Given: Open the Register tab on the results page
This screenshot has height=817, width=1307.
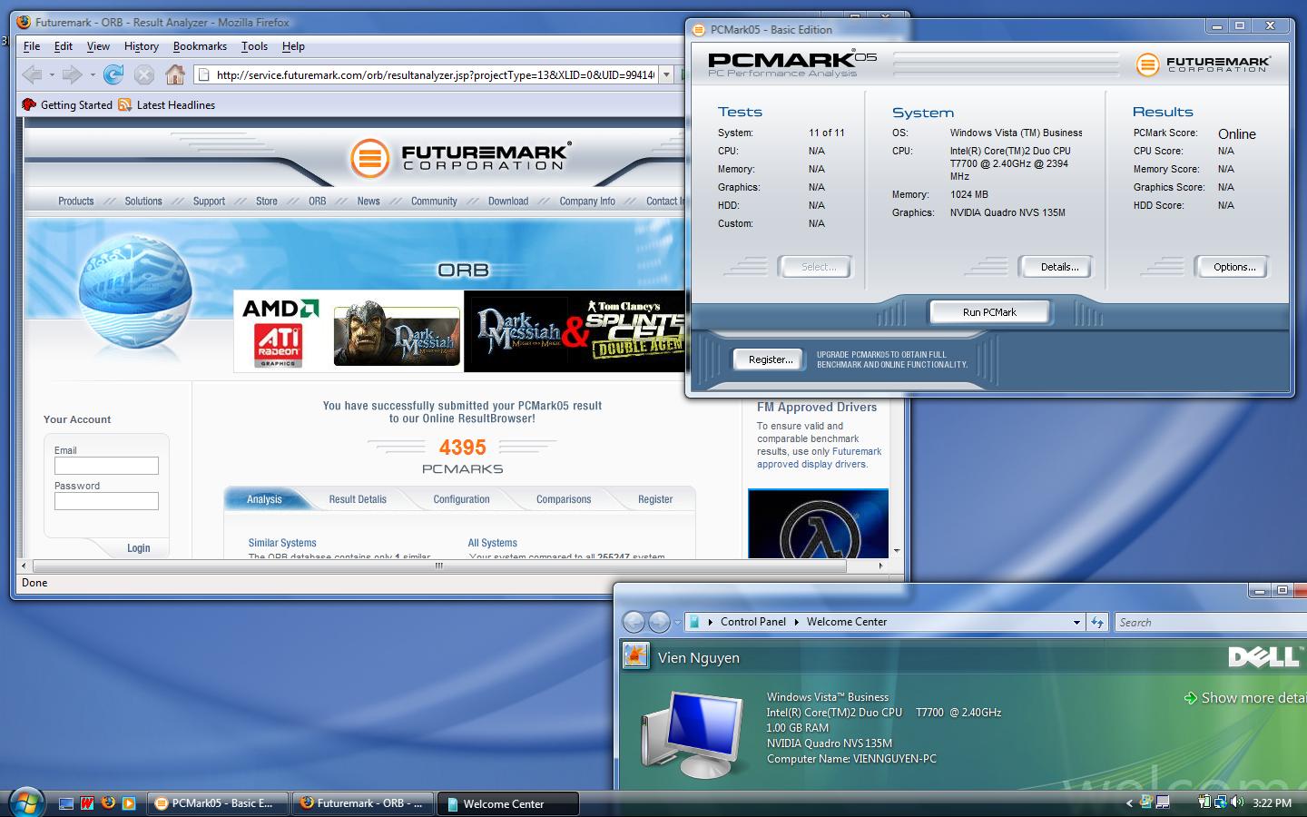Looking at the screenshot, I should click(x=655, y=499).
